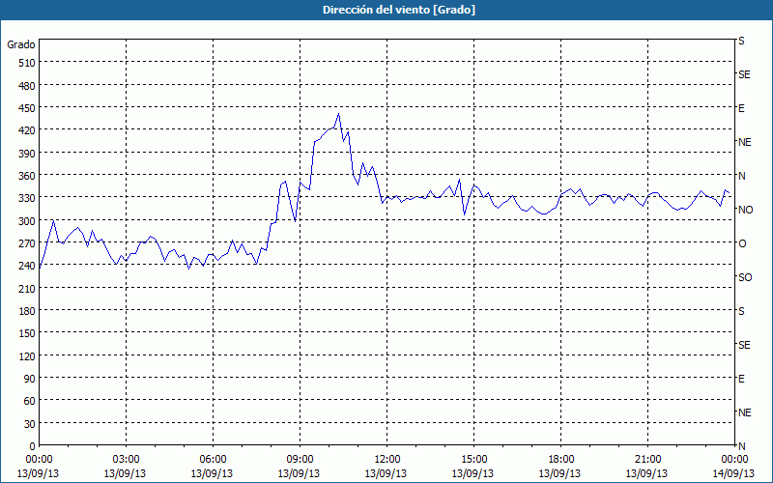
Task: Click the 03:00 time axis label
Action: coord(126,460)
